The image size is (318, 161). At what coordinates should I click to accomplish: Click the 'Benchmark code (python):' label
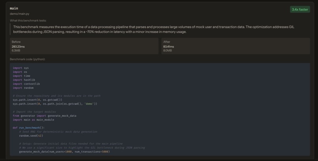coord(27,59)
